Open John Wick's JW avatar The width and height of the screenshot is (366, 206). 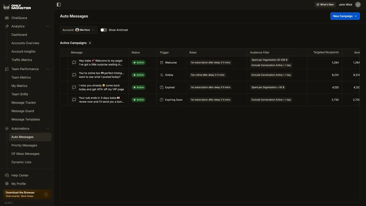[358, 5]
